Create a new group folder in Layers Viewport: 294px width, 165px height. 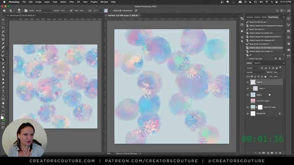272,153
